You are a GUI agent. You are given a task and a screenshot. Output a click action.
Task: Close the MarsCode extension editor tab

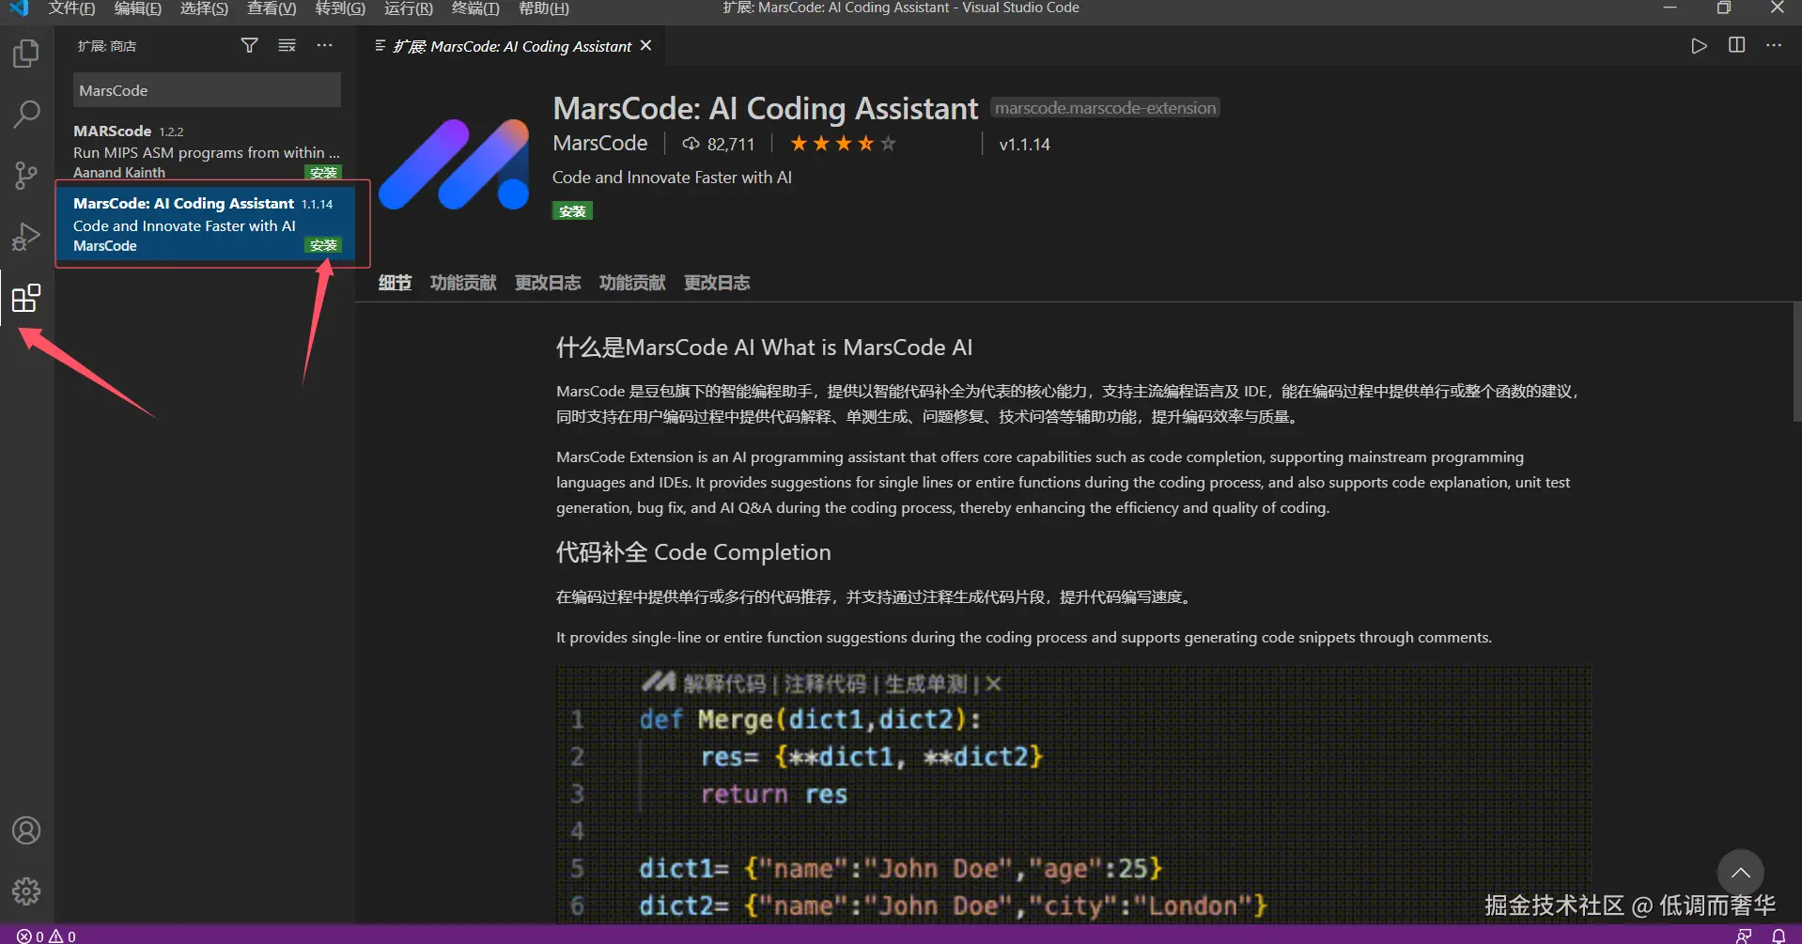point(645,45)
